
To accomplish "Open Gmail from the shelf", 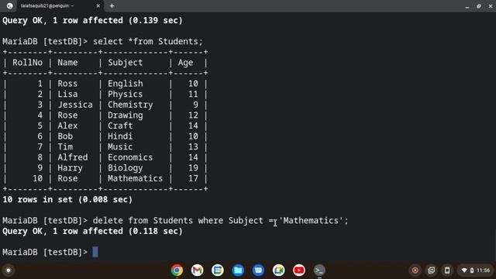I will pyautogui.click(x=197, y=270).
